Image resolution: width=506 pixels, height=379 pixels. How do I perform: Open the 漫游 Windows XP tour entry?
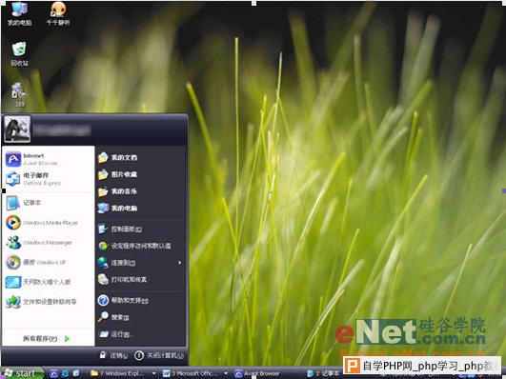(49, 262)
